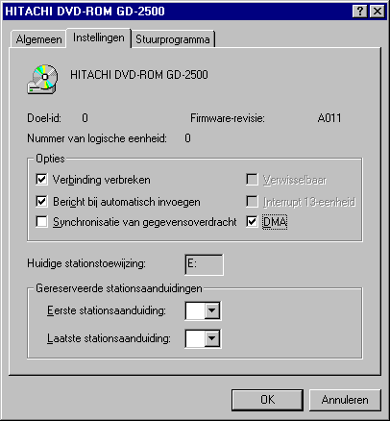Switch to the Stuurprogramma tab

click(173, 39)
